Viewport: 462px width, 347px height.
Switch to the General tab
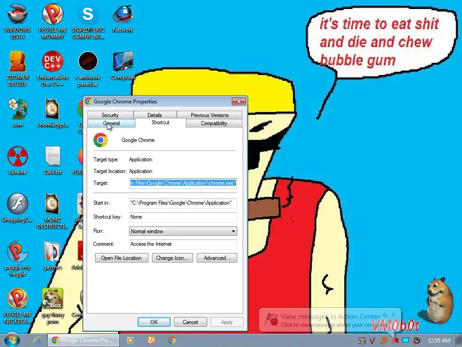coord(111,123)
